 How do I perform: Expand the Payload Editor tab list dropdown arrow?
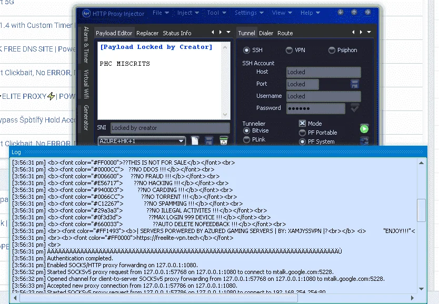(228, 32)
